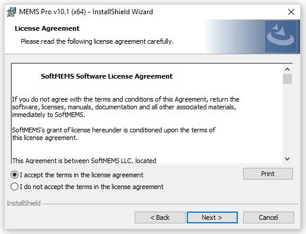This screenshot has width=306, height=234.
Task: Click the license text scrollbar thumb
Action: tap(287, 79)
